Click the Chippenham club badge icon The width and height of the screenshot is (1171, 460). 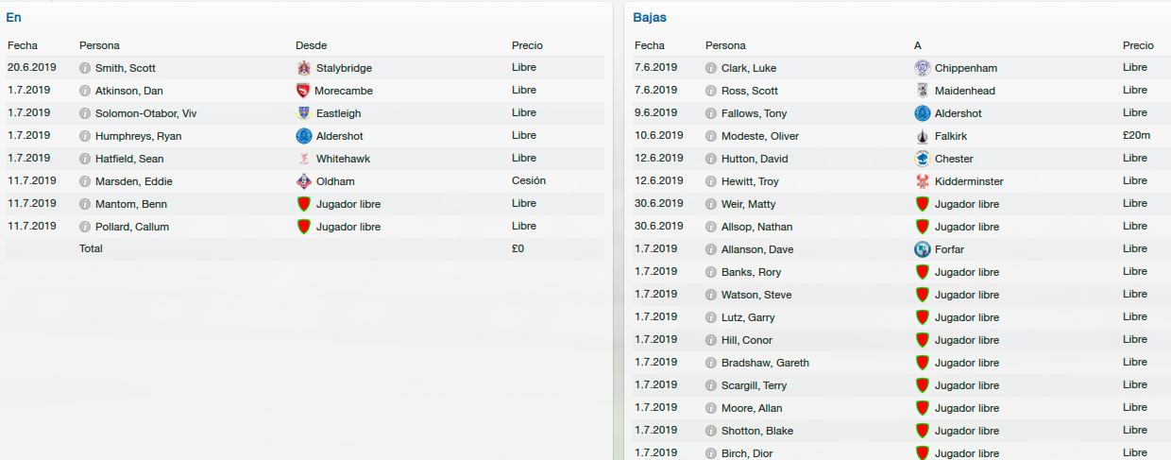(922, 68)
